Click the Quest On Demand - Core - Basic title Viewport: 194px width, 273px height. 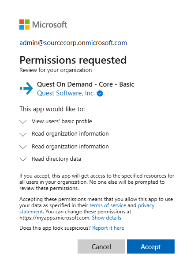[x=86, y=84]
